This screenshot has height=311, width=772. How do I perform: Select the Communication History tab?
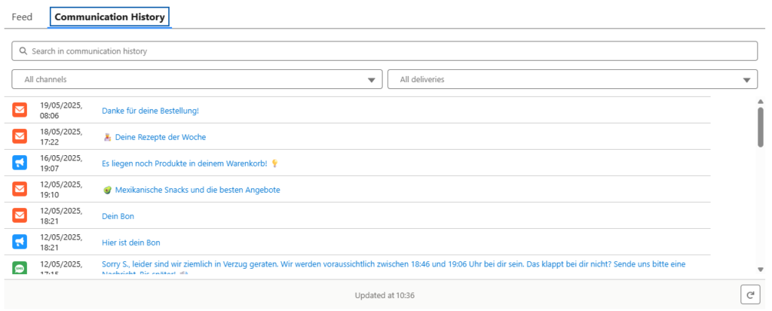click(x=110, y=17)
